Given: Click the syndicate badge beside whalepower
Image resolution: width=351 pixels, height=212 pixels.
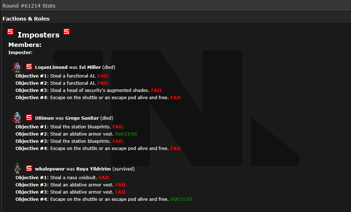Looking at the screenshot, I should tap(29, 168).
